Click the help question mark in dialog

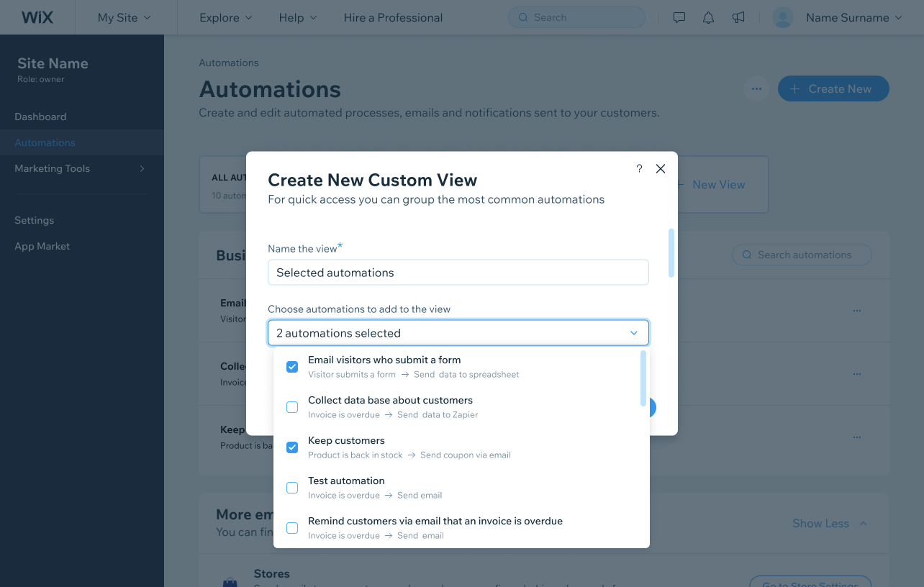(639, 168)
